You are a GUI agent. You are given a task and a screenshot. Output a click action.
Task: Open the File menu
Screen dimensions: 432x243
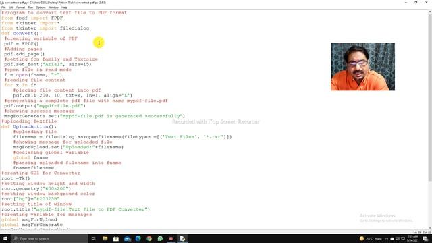click(3, 7)
